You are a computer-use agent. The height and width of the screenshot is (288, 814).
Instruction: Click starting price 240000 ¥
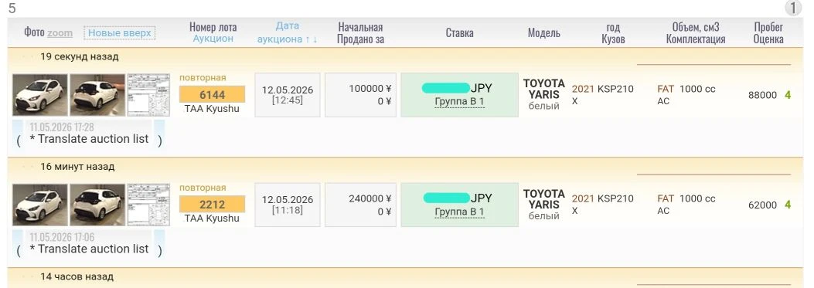(370, 198)
